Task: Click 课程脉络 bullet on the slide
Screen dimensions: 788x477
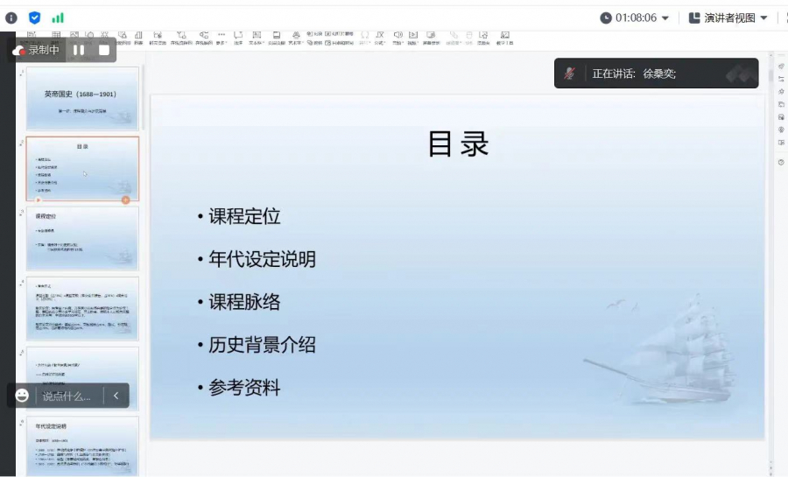Action: 244,302
